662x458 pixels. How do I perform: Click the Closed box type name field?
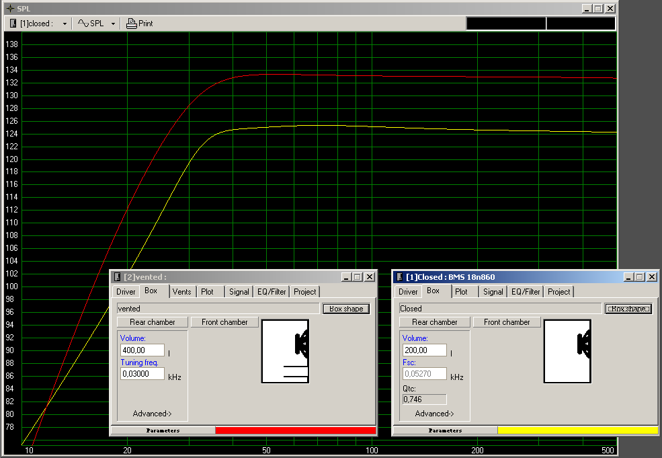click(x=500, y=309)
